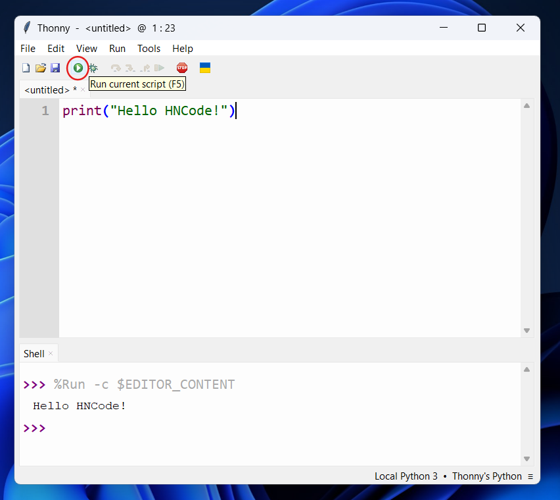Save the script using floppy disk icon
The width and height of the screenshot is (560, 500).
tap(55, 68)
